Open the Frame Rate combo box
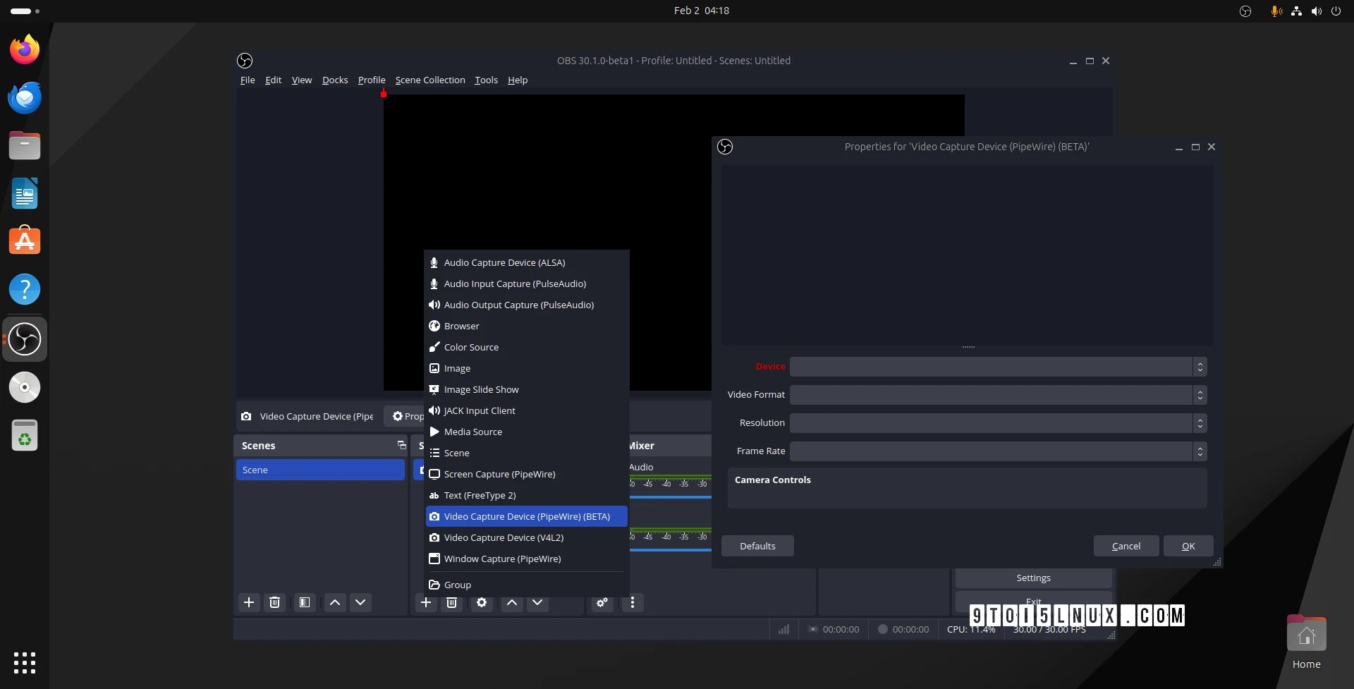Image resolution: width=1354 pixels, height=689 pixels. pos(998,451)
